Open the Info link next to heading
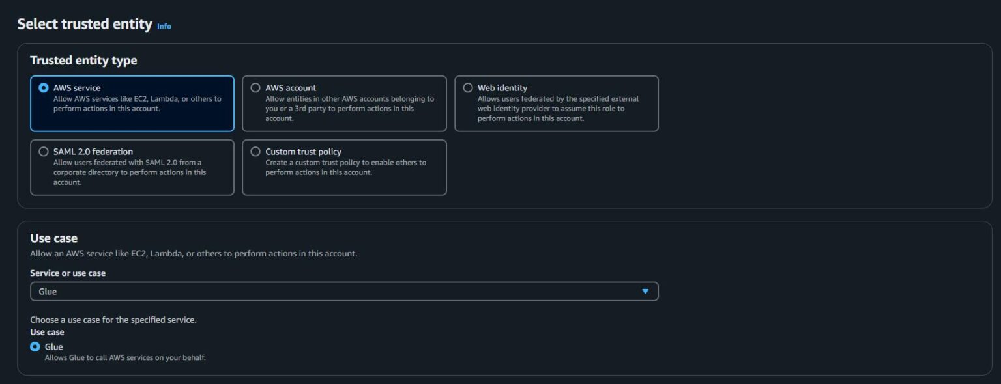The width and height of the screenshot is (1001, 384). coord(164,27)
